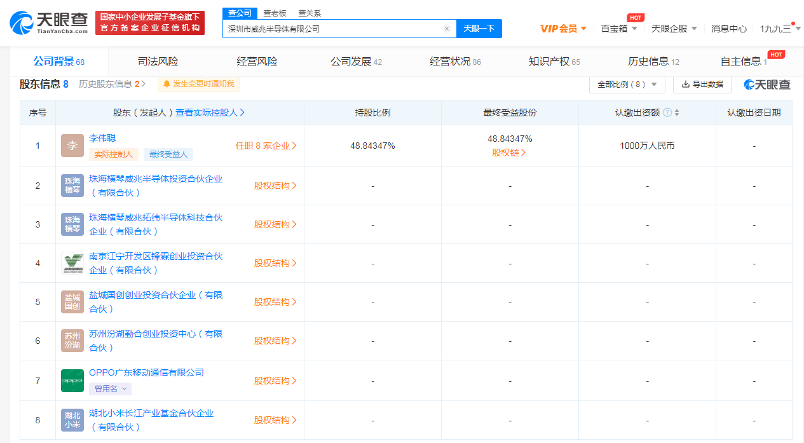Expand the 百宝箱 menu
The image size is (804, 443).
pos(618,29)
